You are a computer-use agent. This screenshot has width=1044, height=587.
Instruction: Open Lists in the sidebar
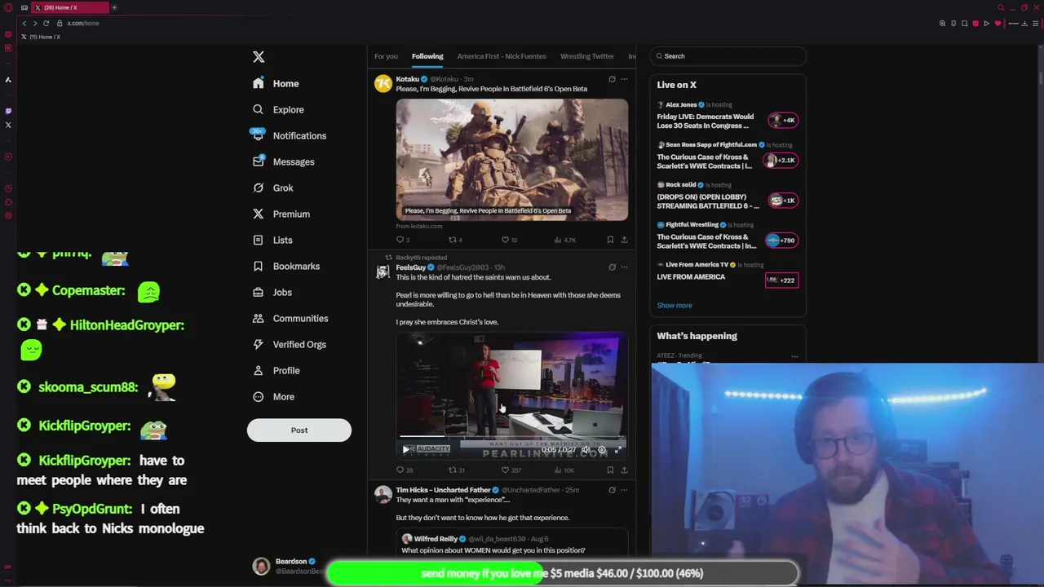(272, 240)
